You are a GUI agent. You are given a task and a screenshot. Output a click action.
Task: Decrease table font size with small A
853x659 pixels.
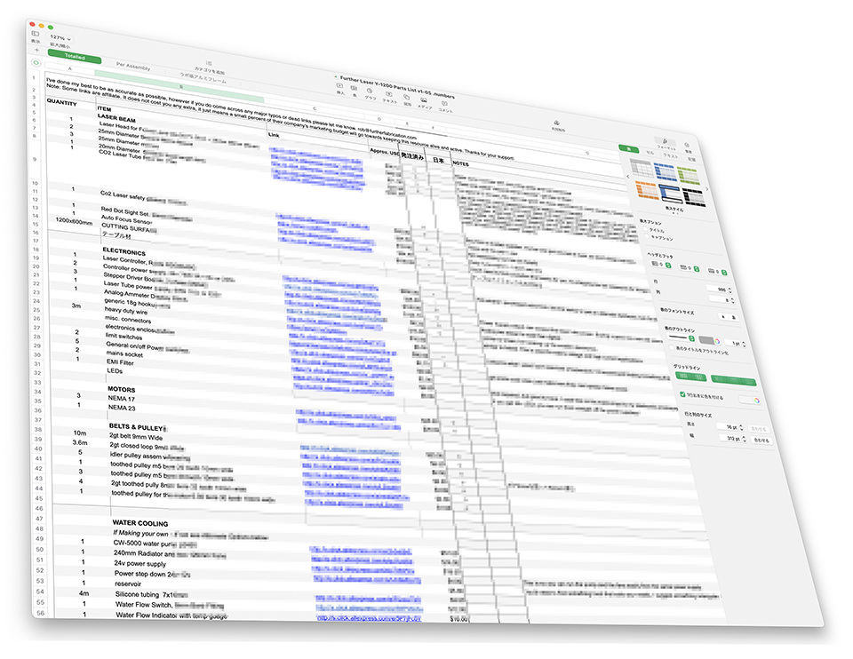point(722,316)
